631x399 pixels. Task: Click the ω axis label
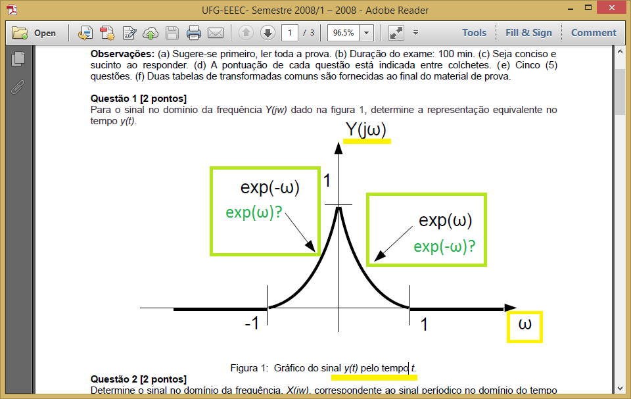pos(525,324)
